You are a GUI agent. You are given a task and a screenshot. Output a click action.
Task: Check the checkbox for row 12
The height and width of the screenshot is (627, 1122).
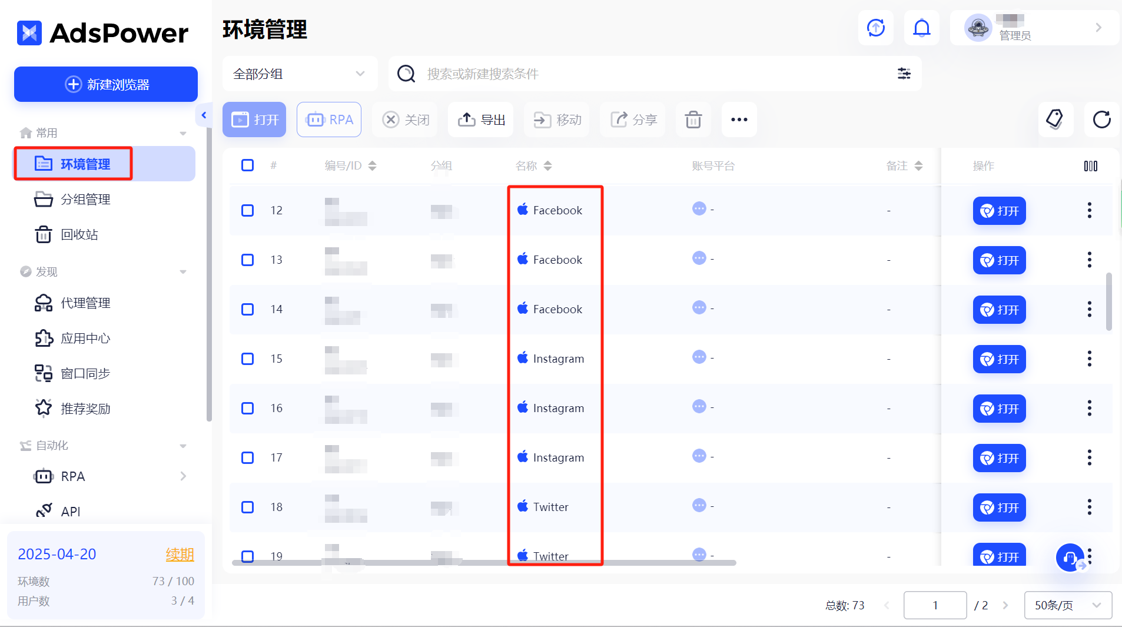coord(247,210)
